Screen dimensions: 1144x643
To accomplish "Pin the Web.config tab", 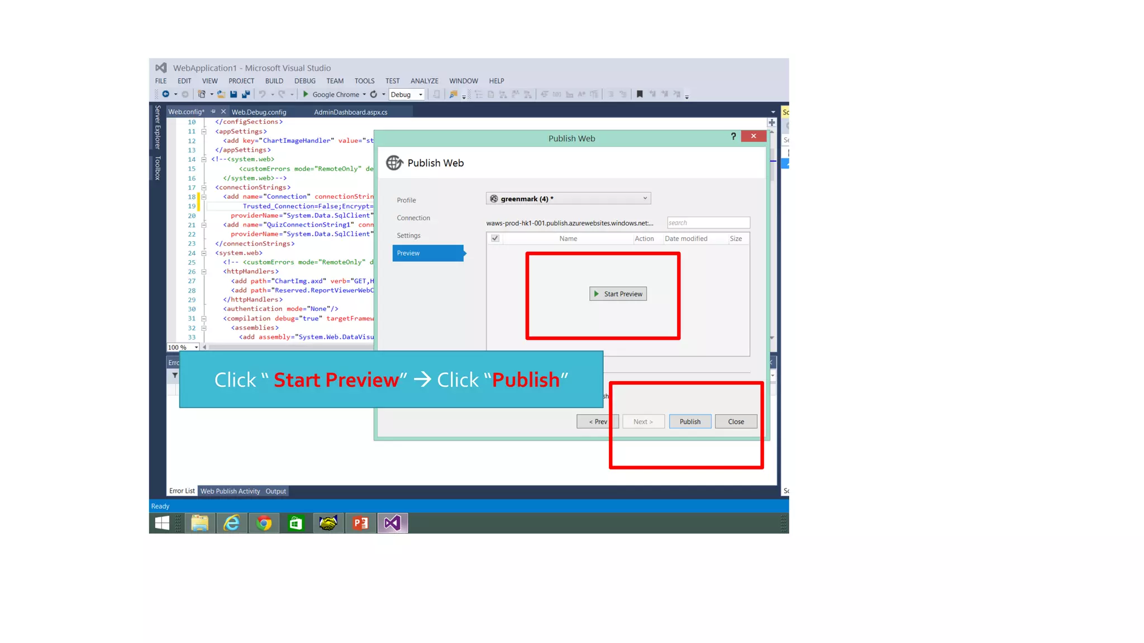I will pos(213,112).
